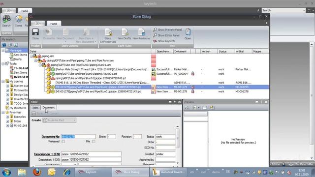Click the Search binoculars icon in keytech window
Image resolution: width=315 pixels, height=177 pixels.
pyautogui.click(x=6, y=19)
